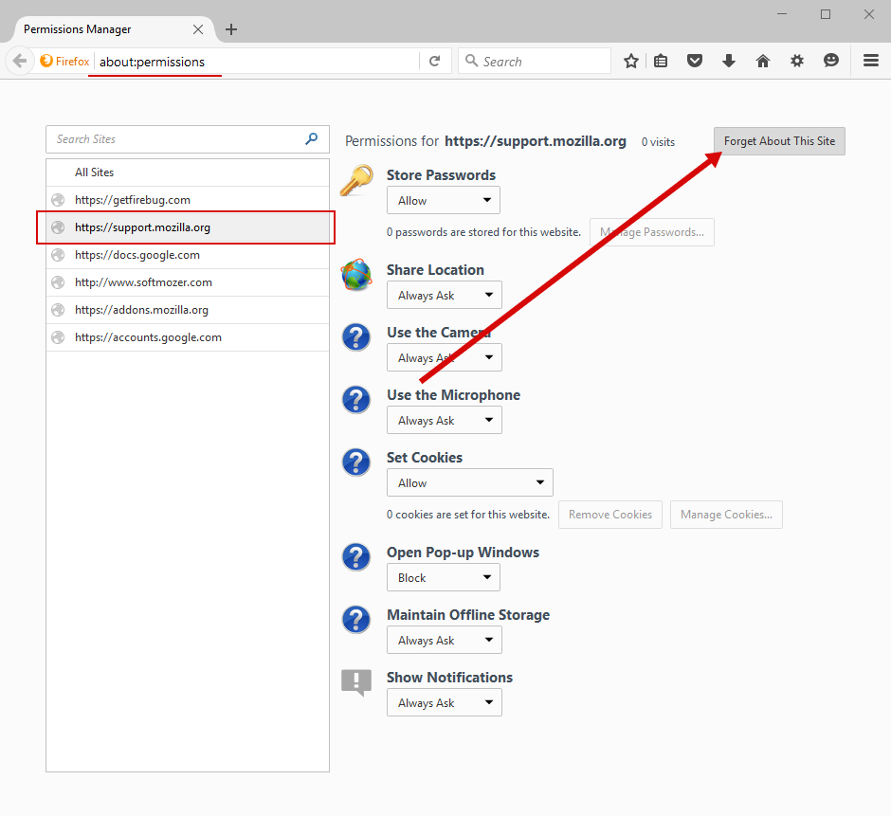Open Show Notifications dropdown
Viewport: 891px width, 816px height.
tap(445, 703)
